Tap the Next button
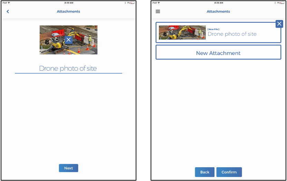 click(x=68, y=168)
